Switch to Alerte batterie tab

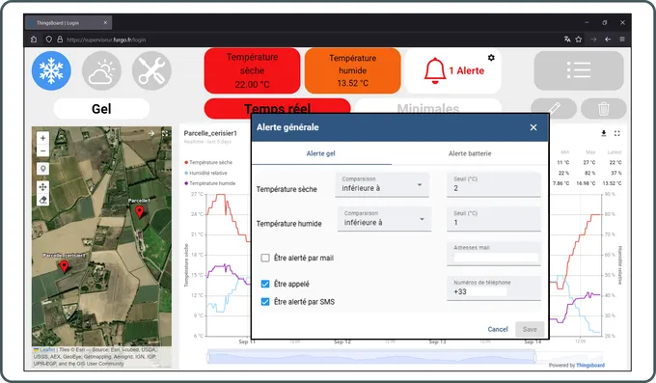(x=470, y=153)
